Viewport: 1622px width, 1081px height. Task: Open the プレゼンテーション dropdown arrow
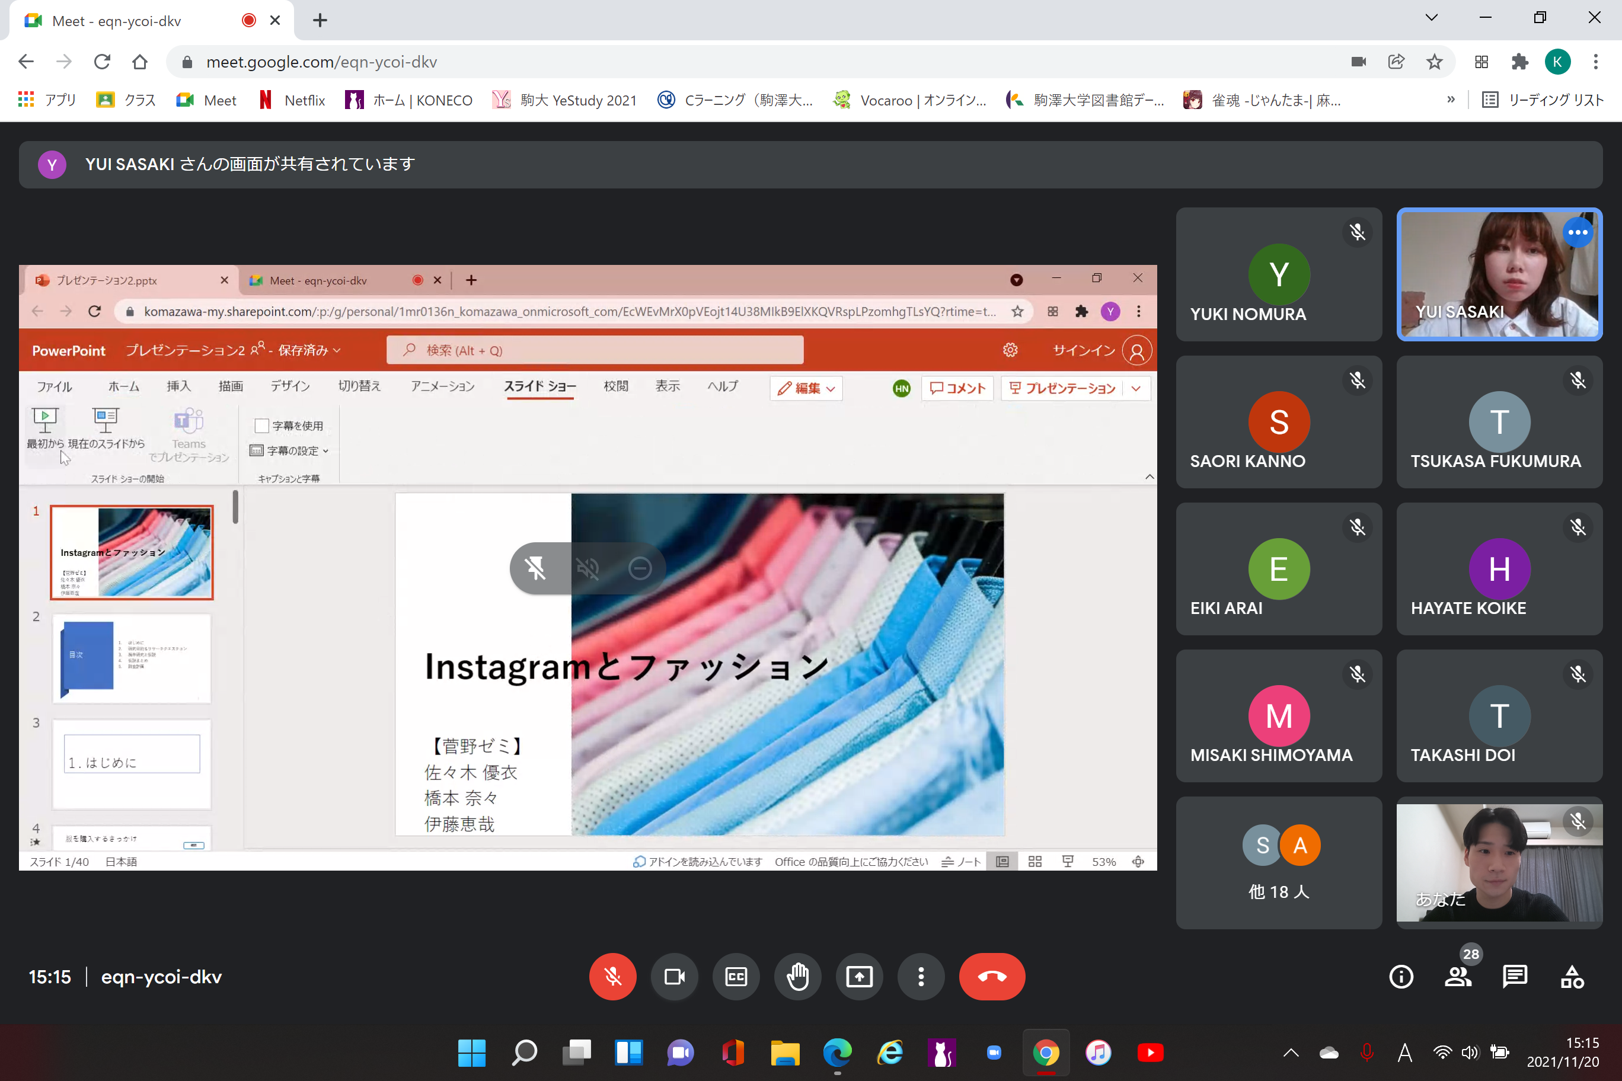[1136, 388]
